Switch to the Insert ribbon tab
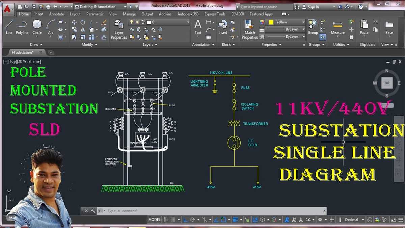 click(x=39, y=14)
